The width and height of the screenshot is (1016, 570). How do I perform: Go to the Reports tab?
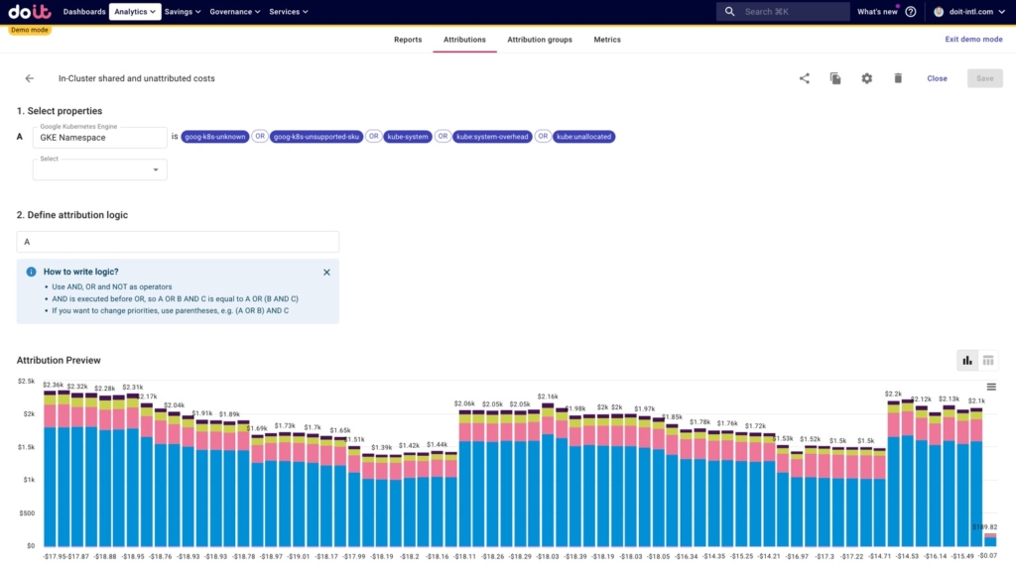pyautogui.click(x=408, y=40)
